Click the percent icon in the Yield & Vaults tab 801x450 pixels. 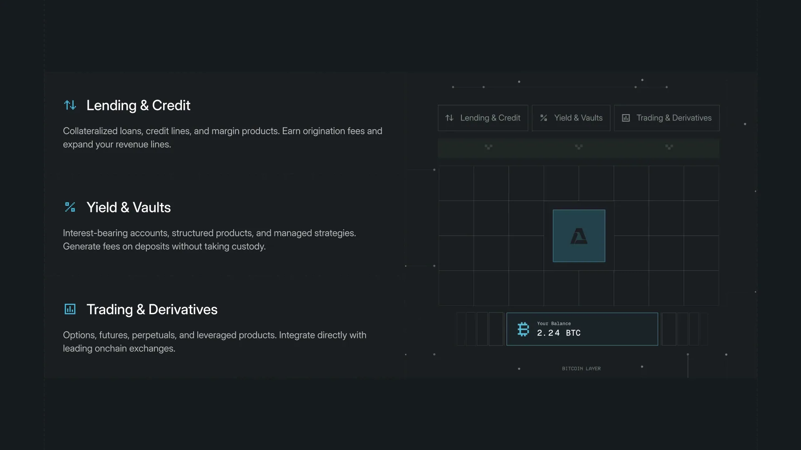pos(544,118)
